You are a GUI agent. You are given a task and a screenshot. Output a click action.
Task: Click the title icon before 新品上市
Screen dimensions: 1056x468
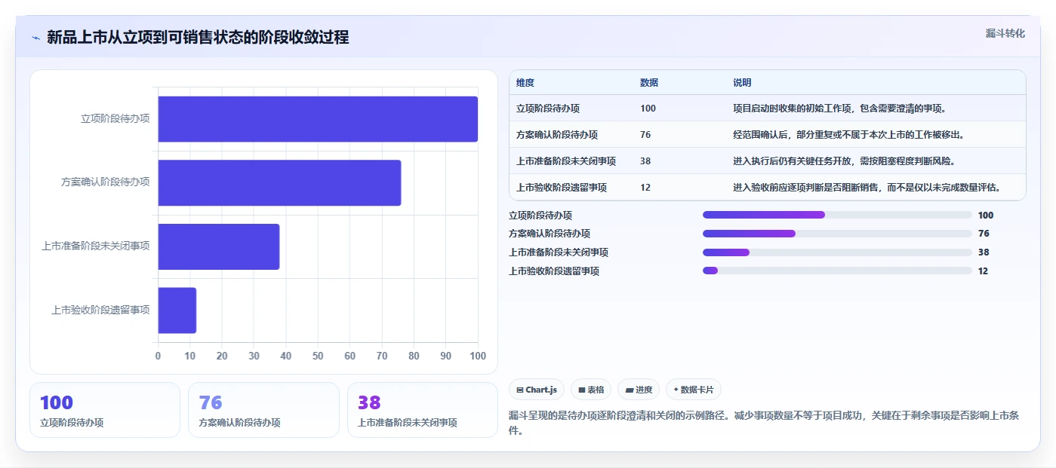click(35, 38)
